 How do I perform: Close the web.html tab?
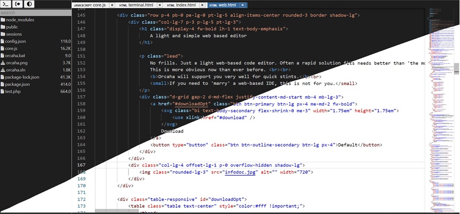coord(243,5)
